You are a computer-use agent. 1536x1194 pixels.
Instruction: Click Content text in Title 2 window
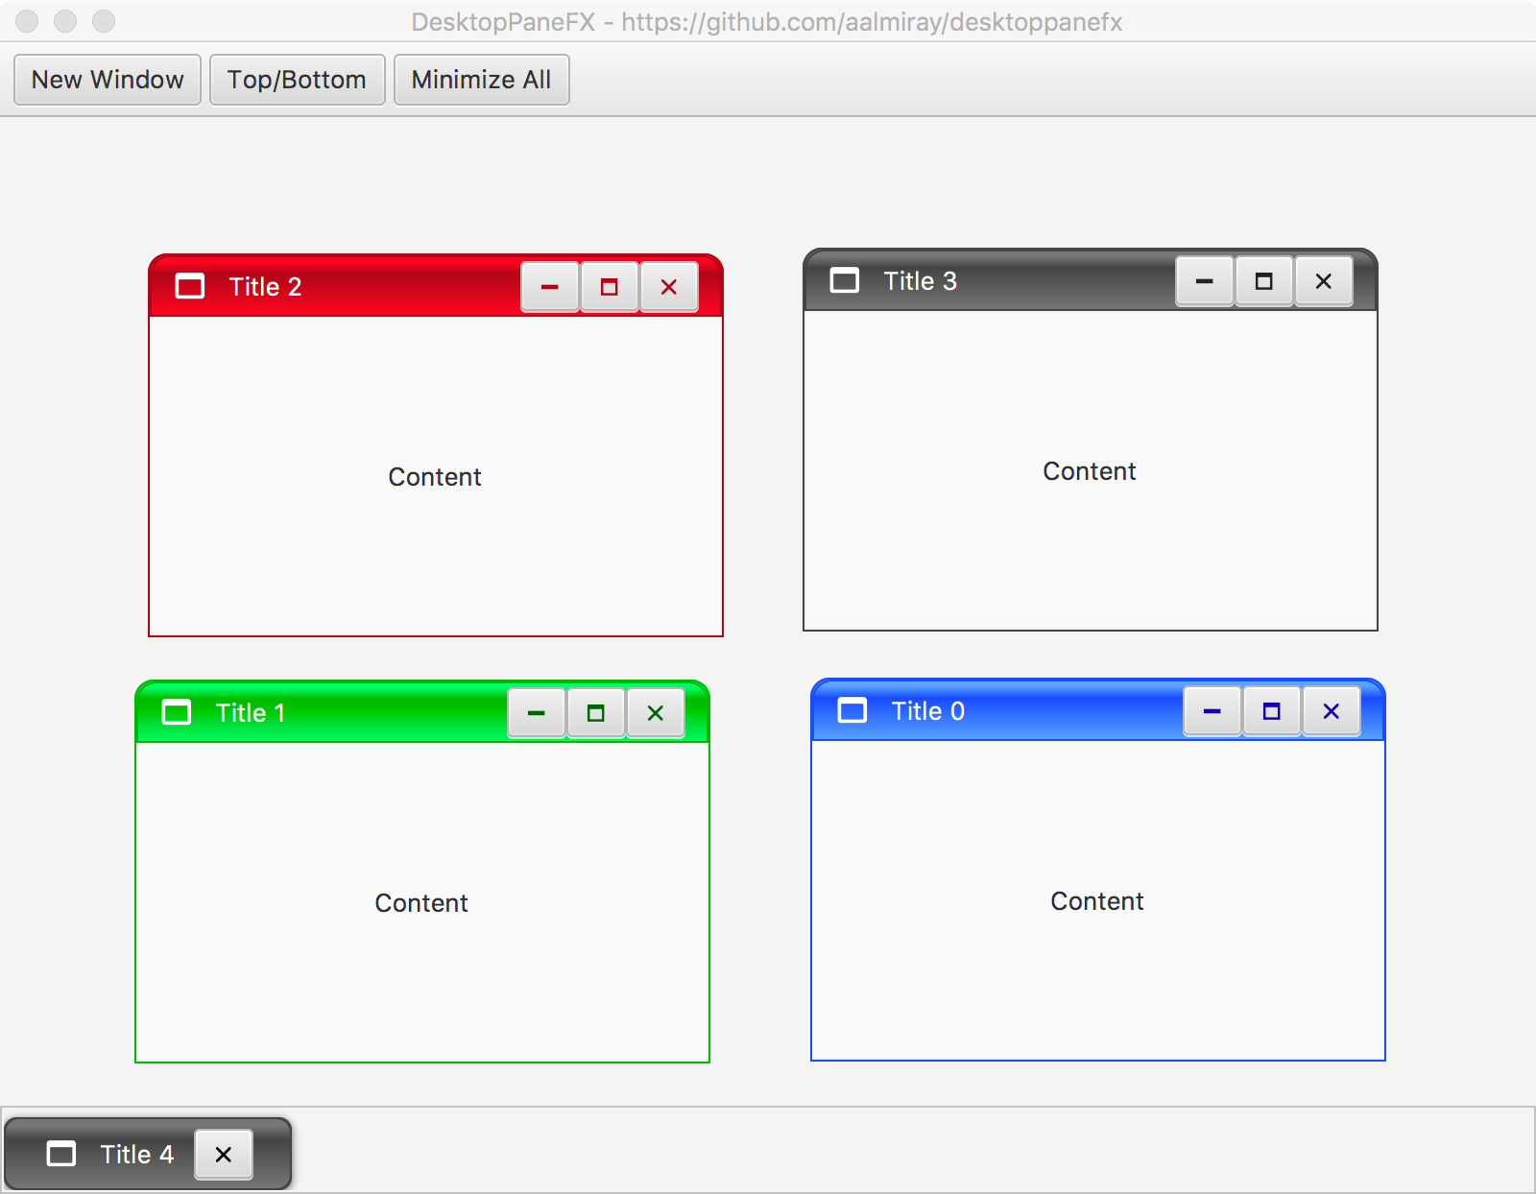pyautogui.click(x=435, y=477)
